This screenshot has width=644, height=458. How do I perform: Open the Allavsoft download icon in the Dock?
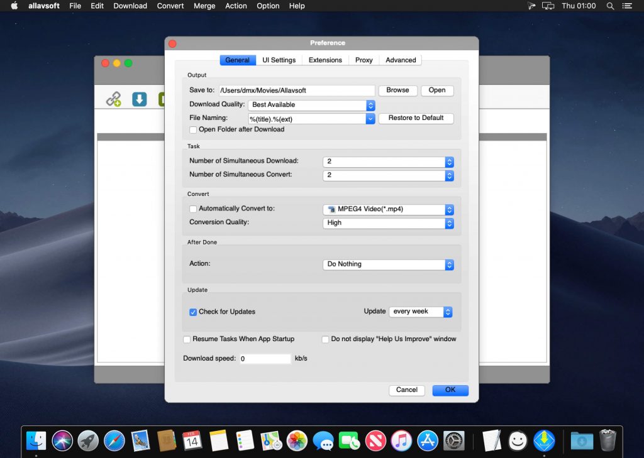click(x=543, y=440)
